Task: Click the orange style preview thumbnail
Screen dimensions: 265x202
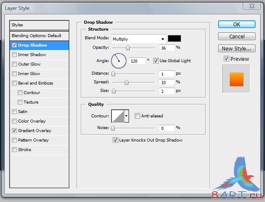Action: click(x=236, y=79)
